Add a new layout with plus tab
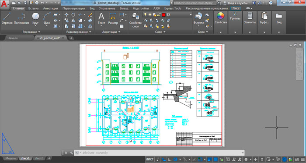 (x=49, y=158)
